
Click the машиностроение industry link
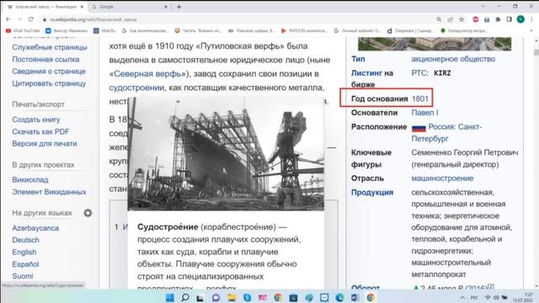[x=442, y=178]
